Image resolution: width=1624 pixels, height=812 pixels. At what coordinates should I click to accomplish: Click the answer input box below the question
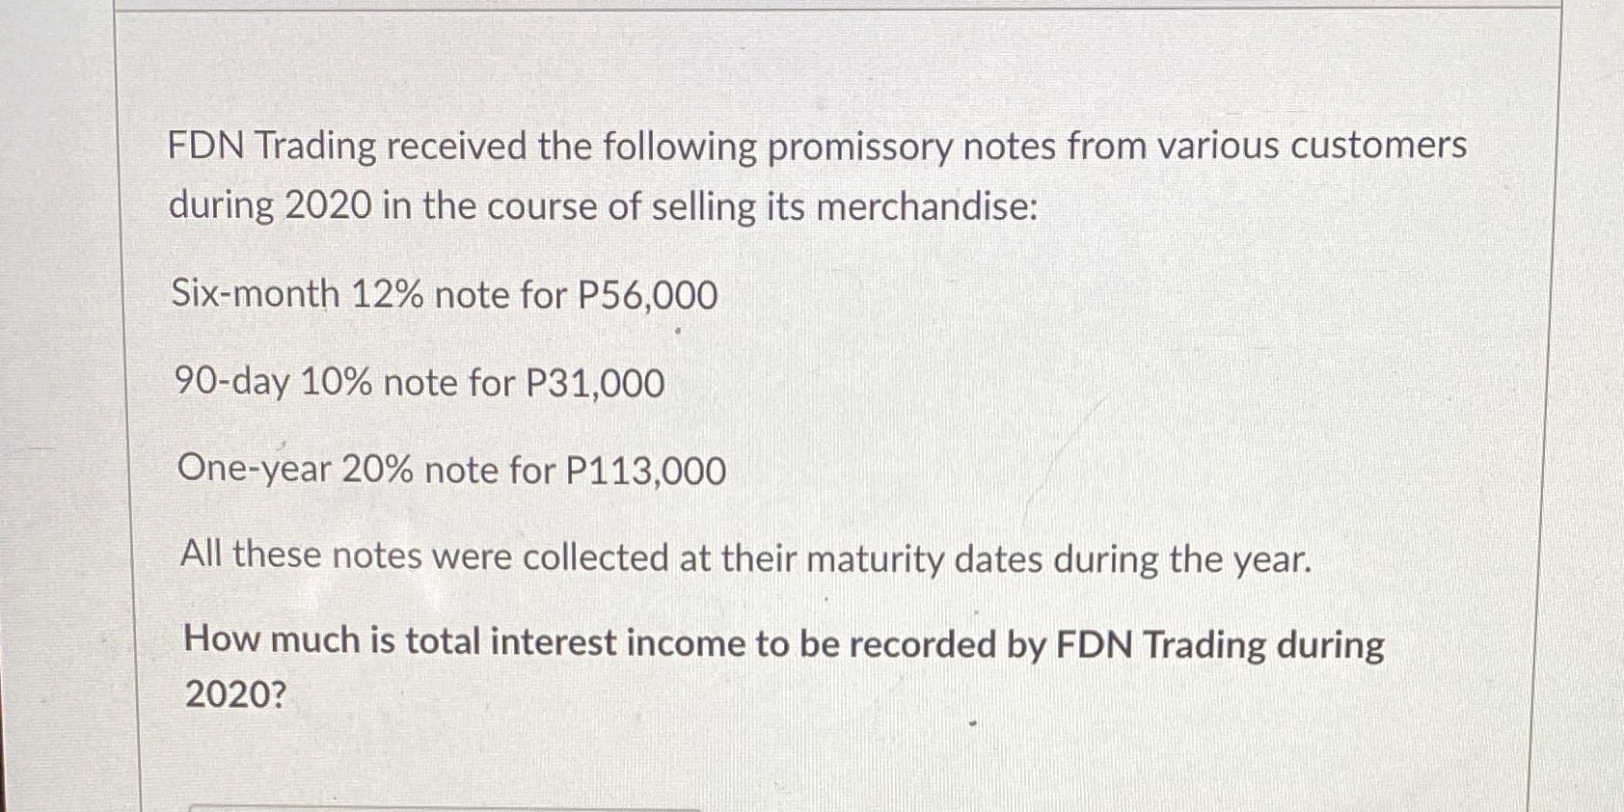click(446, 808)
